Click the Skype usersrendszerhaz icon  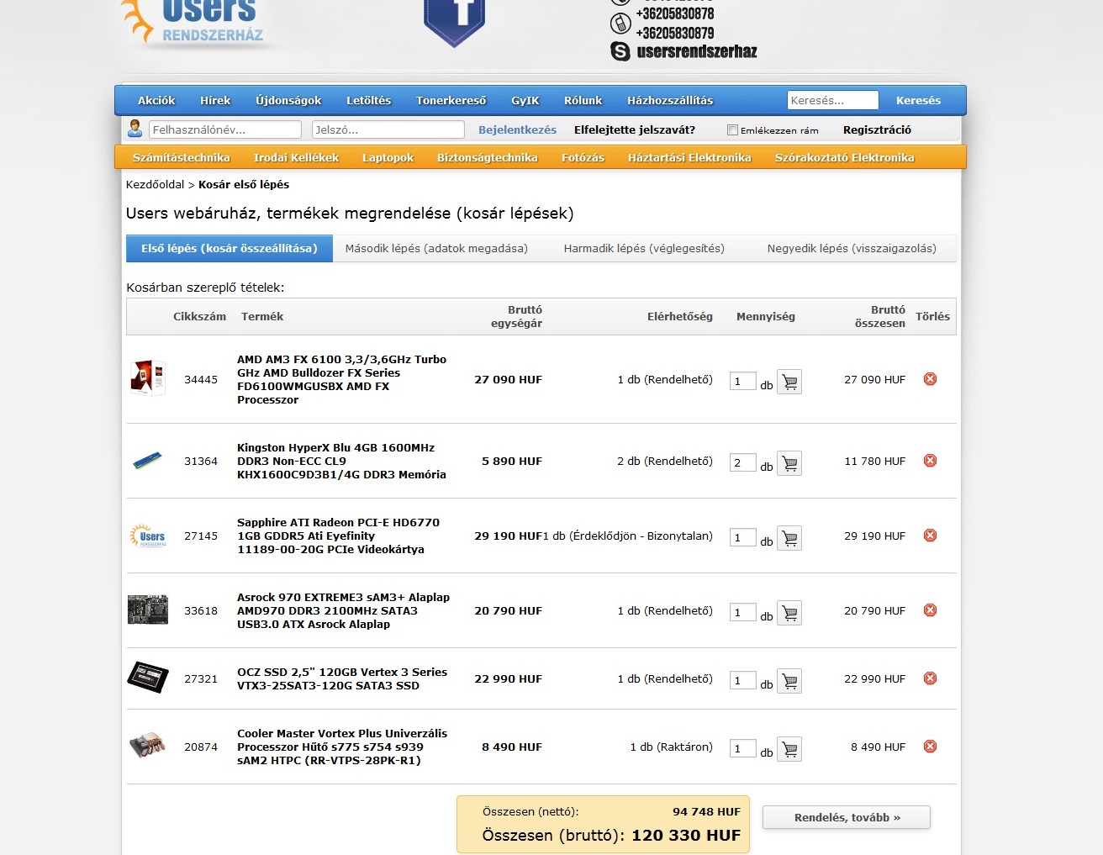[620, 51]
